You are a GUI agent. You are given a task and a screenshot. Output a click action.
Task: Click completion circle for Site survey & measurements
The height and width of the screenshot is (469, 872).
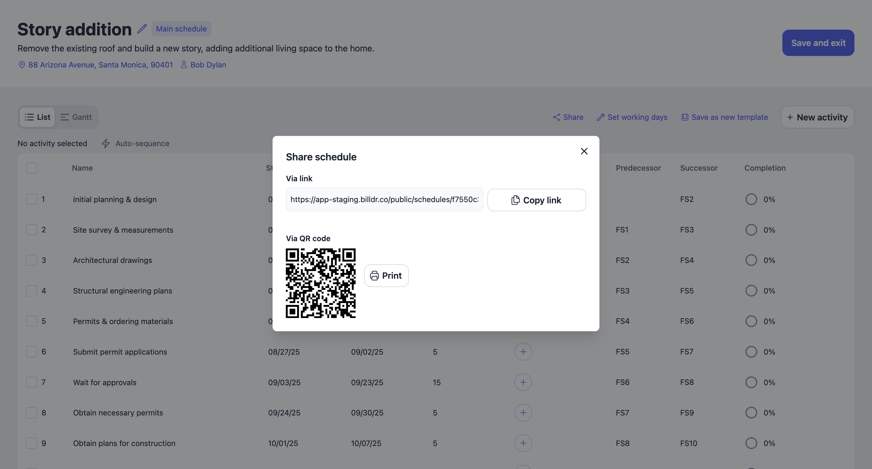[x=751, y=230]
